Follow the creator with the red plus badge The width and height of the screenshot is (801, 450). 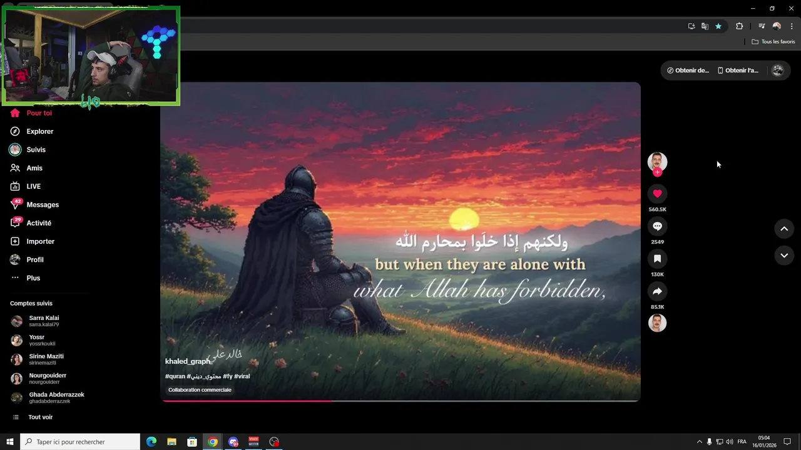pos(657,172)
